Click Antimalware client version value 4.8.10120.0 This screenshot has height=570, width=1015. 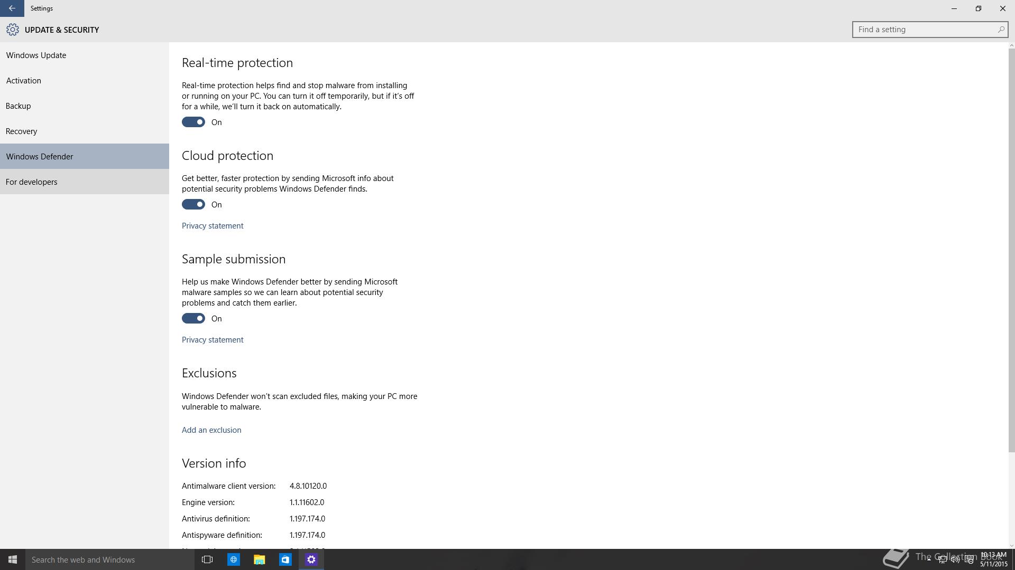[x=308, y=486]
